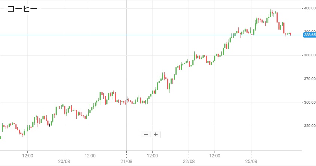Select the 25/08 date marker

click(251, 161)
